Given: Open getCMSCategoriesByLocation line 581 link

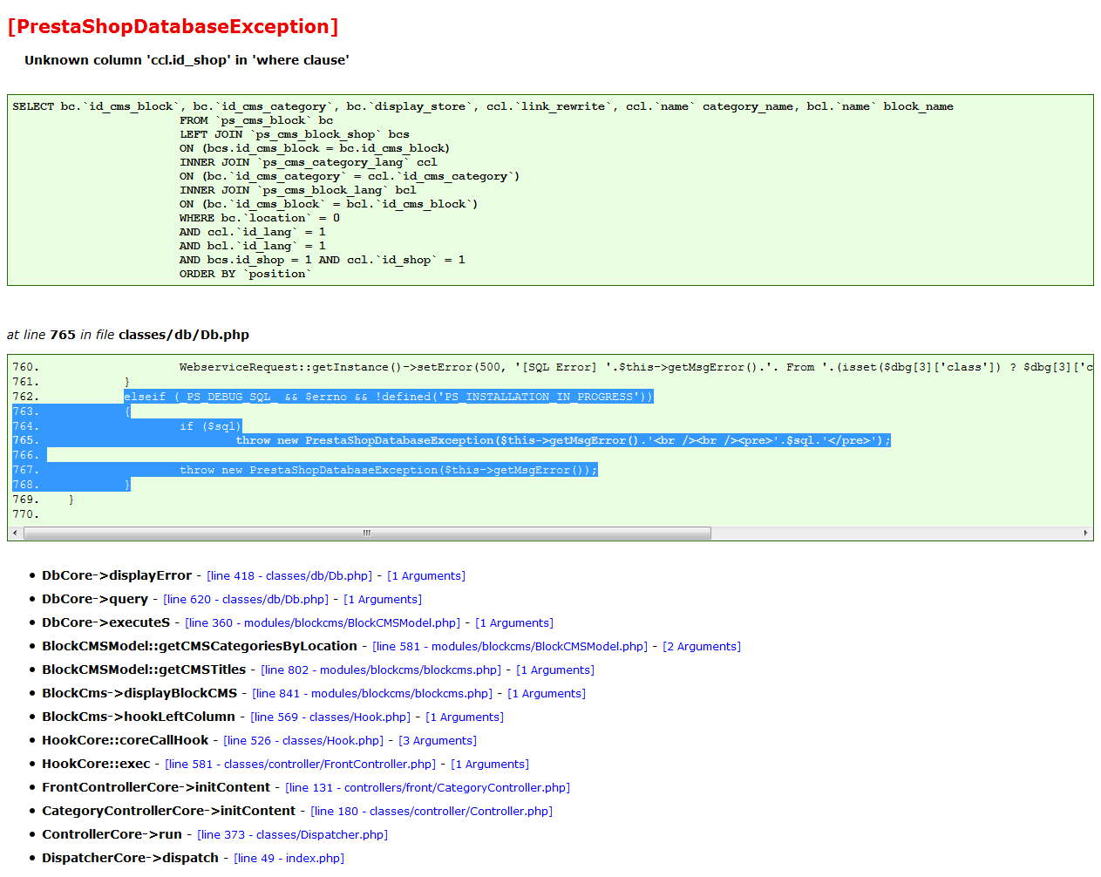Looking at the screenshot, I should [x=510, y=647].
